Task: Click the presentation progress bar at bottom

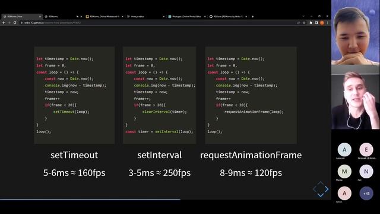Action: pos(166,200)
